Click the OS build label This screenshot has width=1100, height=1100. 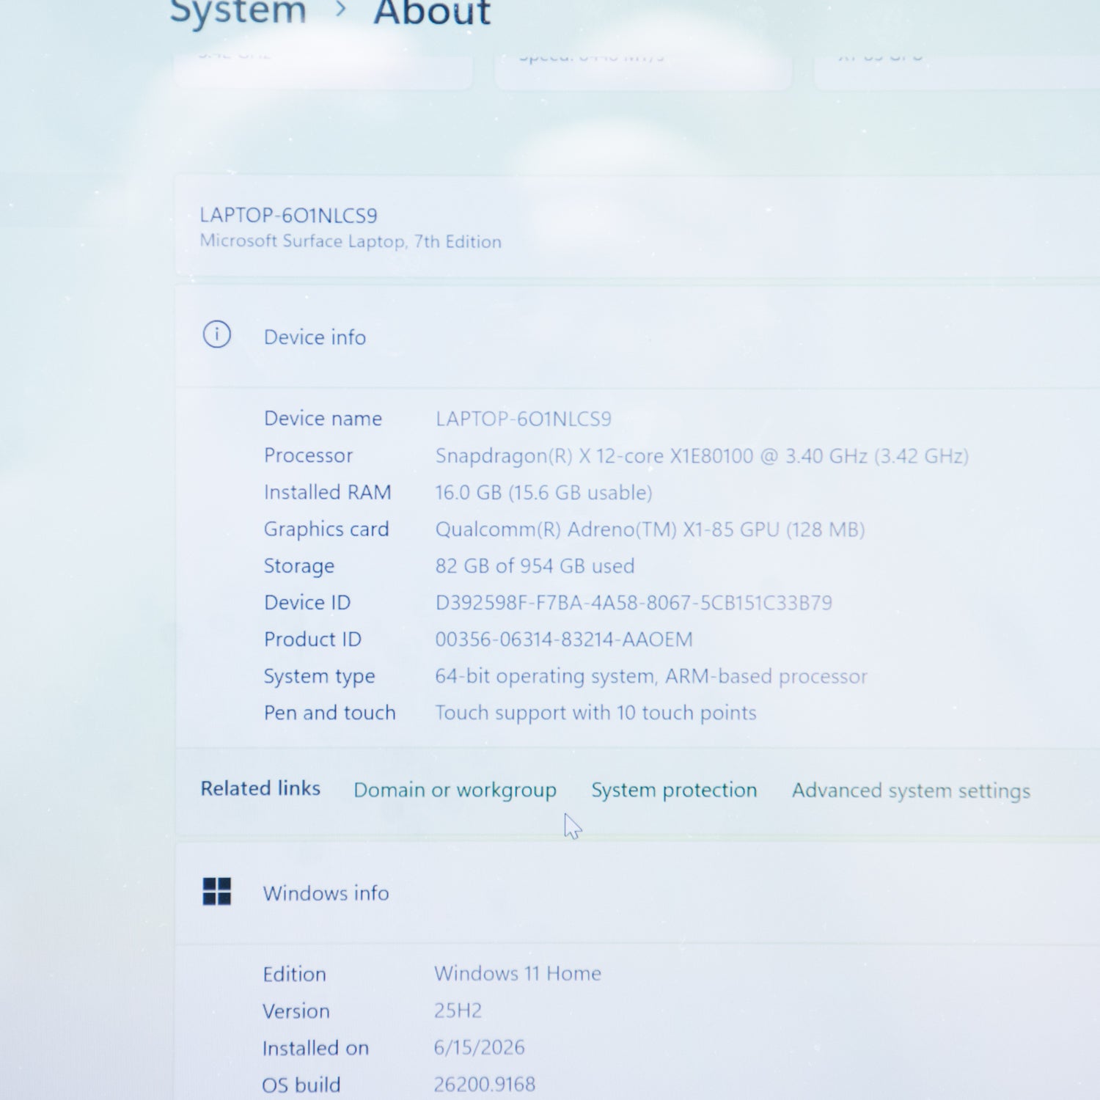tap(301, 1085)
